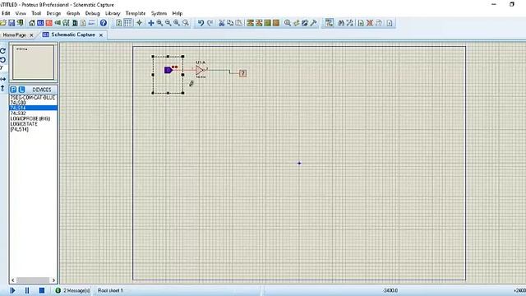Select LOGICPROBE (BIG) in the device list

tap(33, 118)
